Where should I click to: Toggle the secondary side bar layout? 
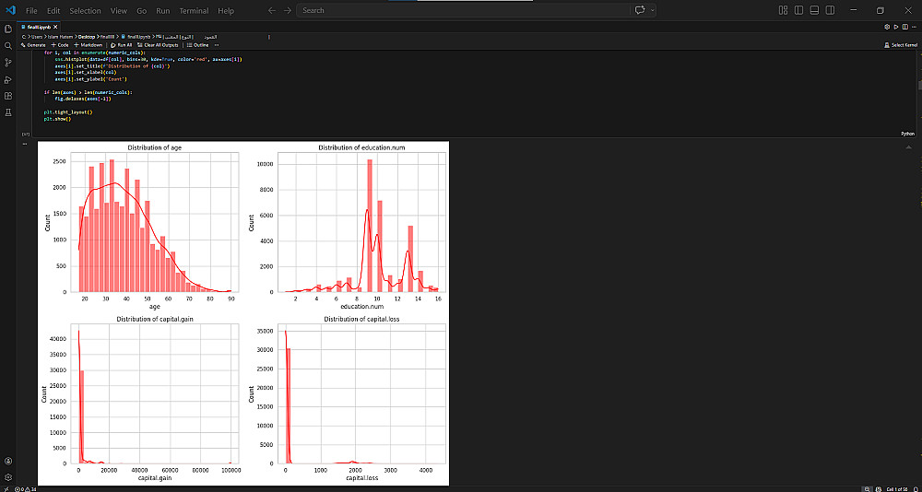[830, 10]
